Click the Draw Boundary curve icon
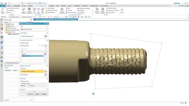The width and height of the screenshot is (189, 106). click(46, 46)
